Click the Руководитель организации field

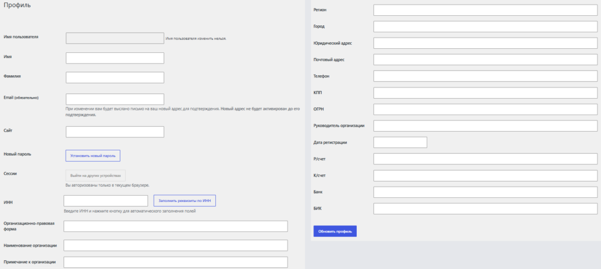[x=485, y=126]
